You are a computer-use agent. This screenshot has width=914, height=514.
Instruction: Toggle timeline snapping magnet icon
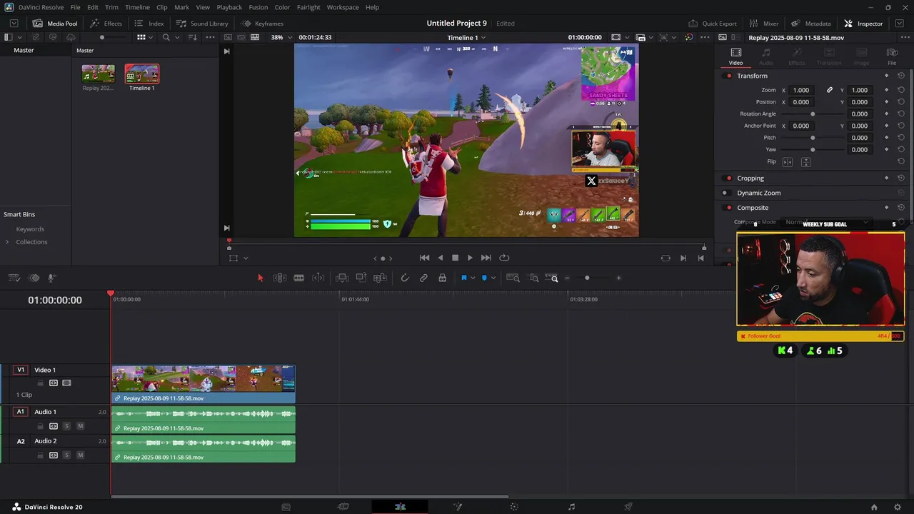[x=405, y=278]
